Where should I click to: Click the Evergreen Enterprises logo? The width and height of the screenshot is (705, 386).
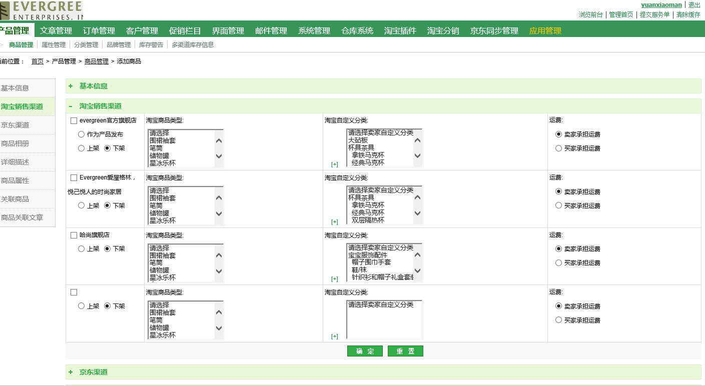coord(41,10)
